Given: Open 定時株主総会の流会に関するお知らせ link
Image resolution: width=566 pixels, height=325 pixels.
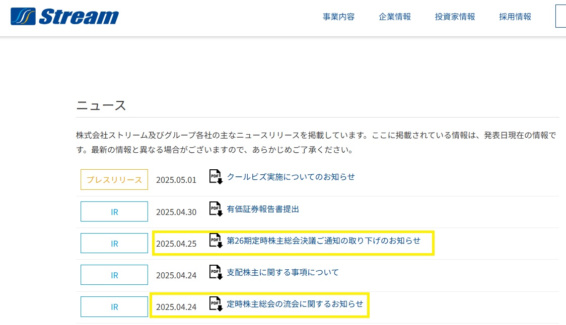Looking at the screenshot, I should tap(295, 304).
